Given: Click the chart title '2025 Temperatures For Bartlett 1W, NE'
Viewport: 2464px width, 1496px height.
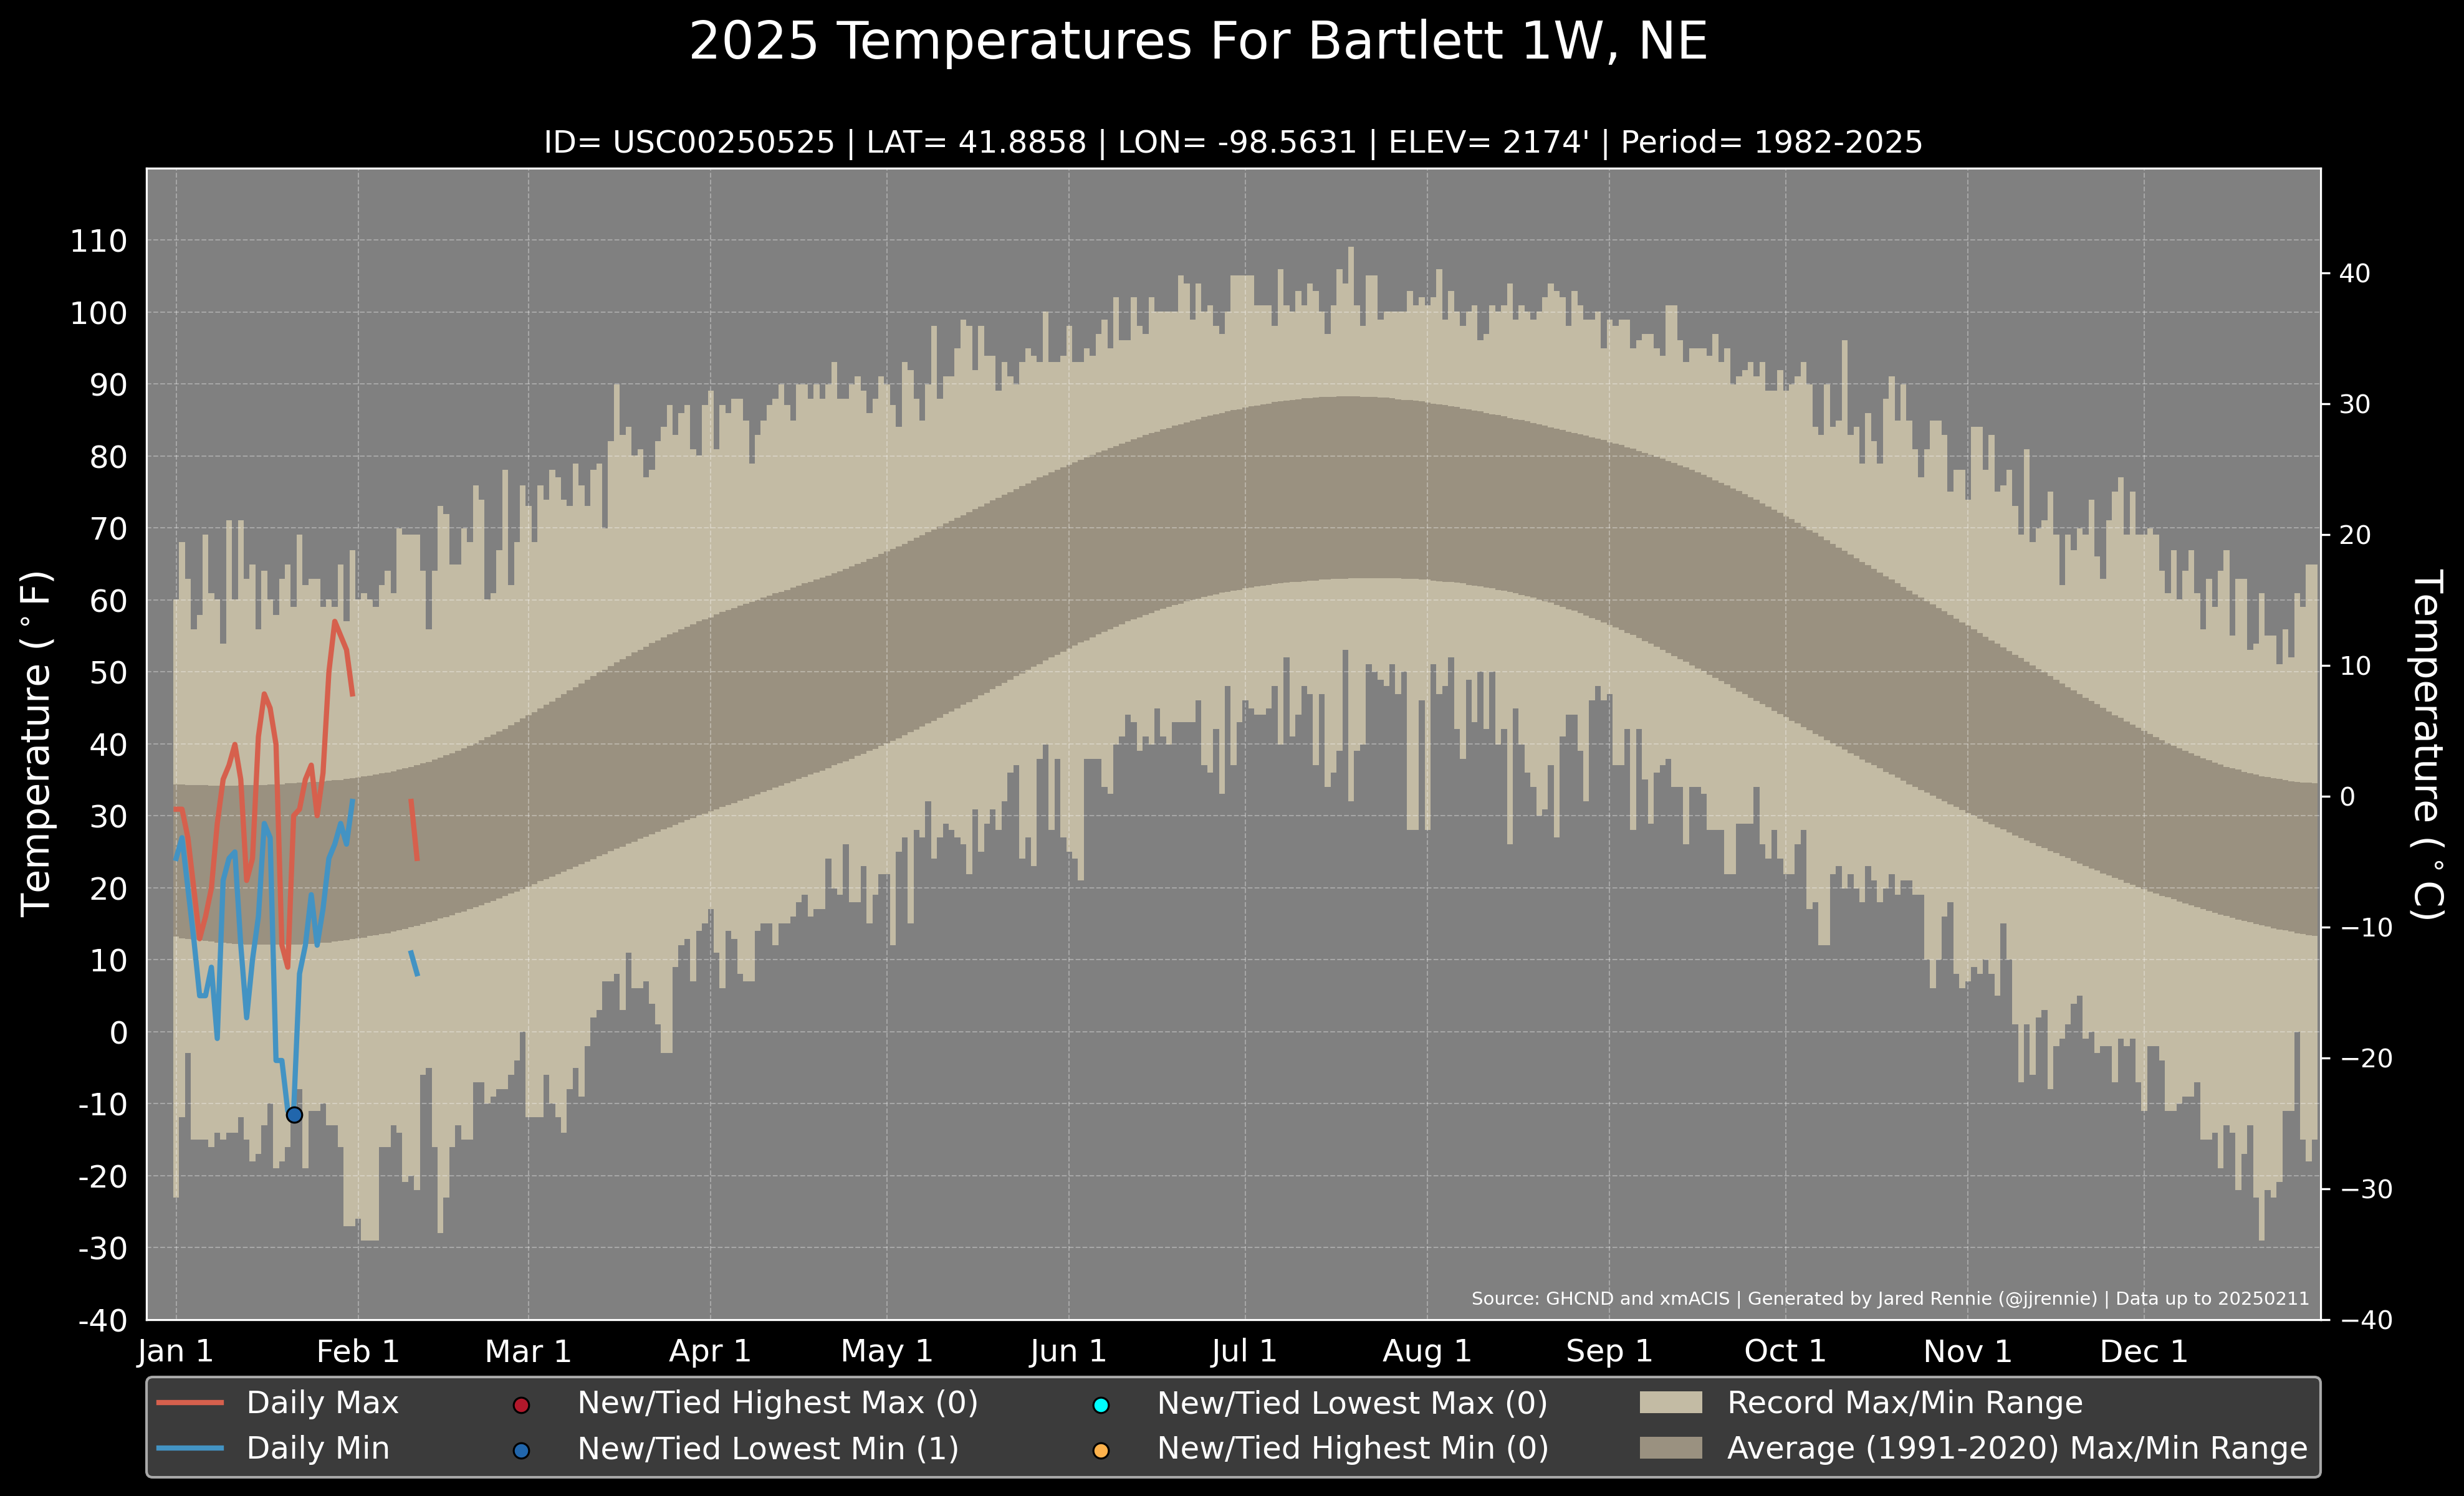Looking at the screenshot, I should 1198,42.
